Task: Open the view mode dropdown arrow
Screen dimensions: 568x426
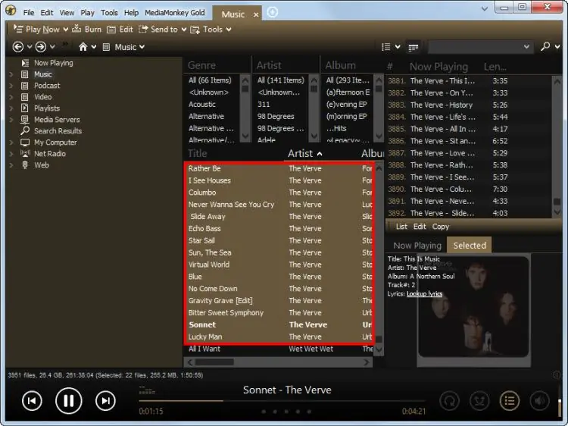Action: tap(398, 47)
